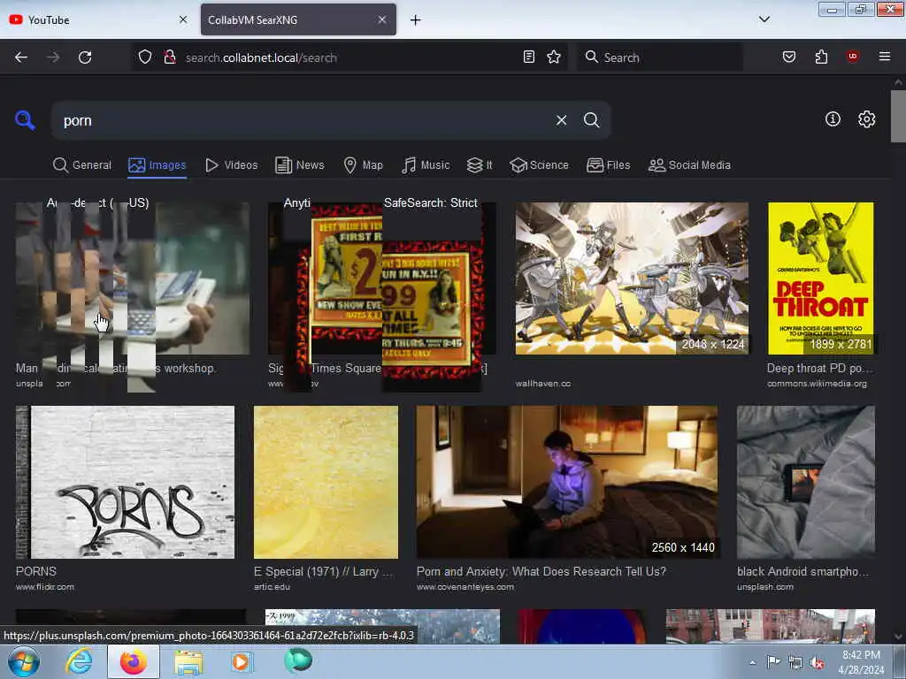Open the tracking protection shield
The height and width of the screenshot is (679, 906).
click(145, 57)
